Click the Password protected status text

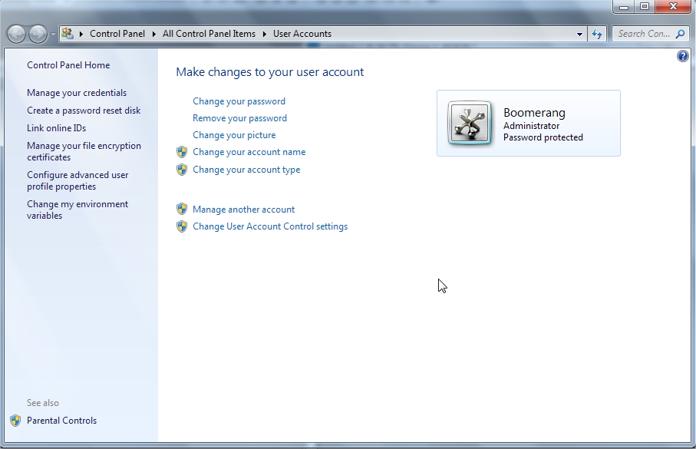point(543,137)
